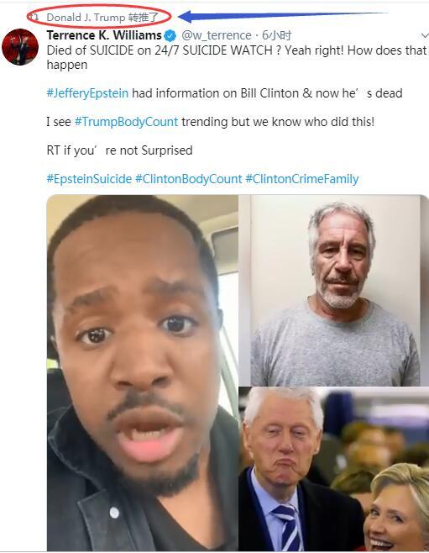Open the #ClintonBodyCount hashtag
The width and height of the screenshot is (429, 553).
tap(189, 179)
